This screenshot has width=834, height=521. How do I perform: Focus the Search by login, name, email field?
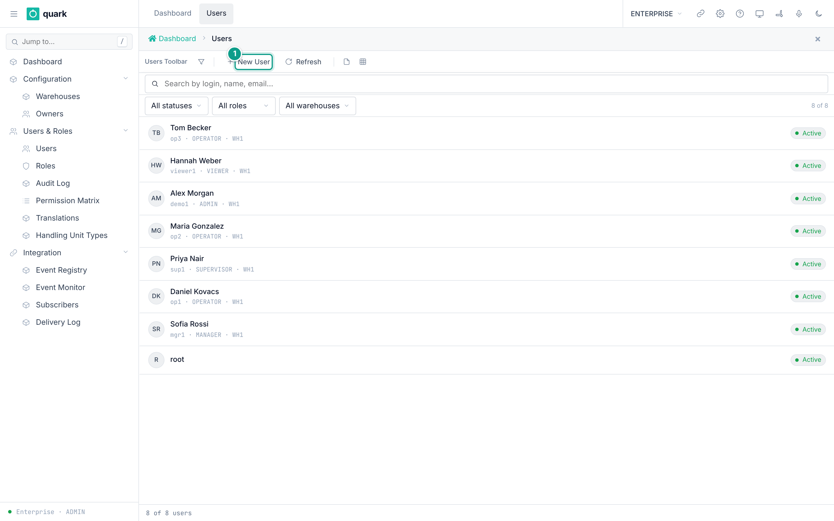tap(486, 84)
